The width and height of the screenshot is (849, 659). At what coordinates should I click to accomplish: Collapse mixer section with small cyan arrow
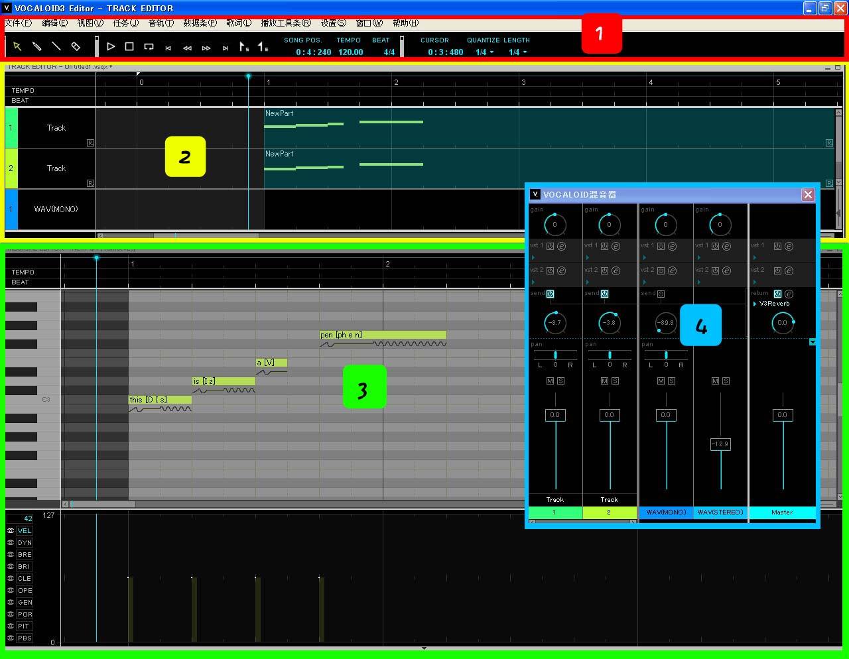[x=813, y=342]
